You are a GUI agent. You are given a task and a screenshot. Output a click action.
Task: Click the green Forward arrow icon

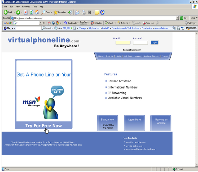18,12
